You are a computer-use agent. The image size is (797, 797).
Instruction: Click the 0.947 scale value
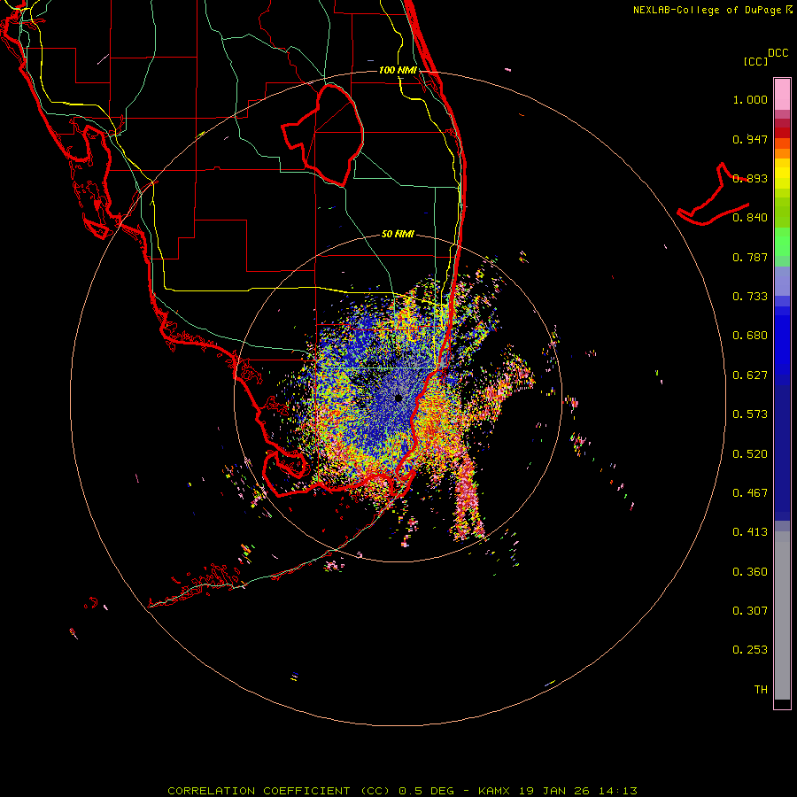[x=750, y=139]
